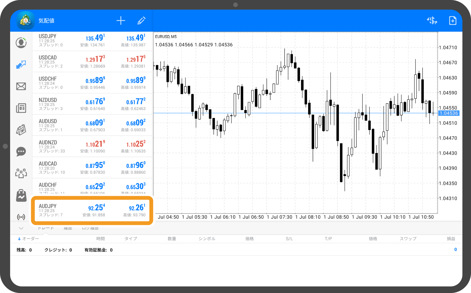
Task: Click the EURUSD, M5 chart label
Action: click(166, 37)
